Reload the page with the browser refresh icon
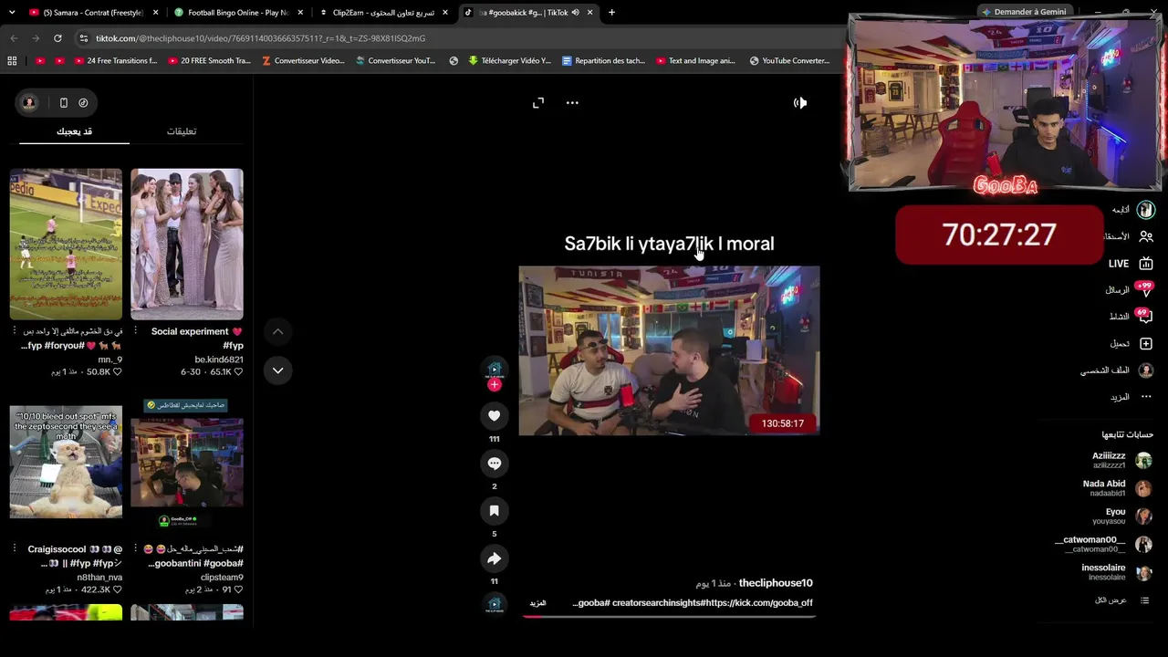This screenshot has width=1168, height=657. 57,38
